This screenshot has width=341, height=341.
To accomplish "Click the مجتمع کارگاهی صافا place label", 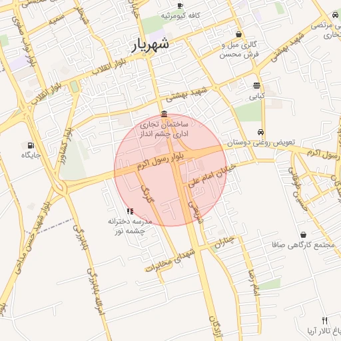I will [303, 245].
